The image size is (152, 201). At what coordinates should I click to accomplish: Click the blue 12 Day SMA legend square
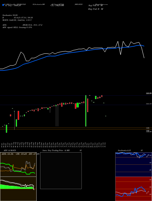click(x=3, y=5)
